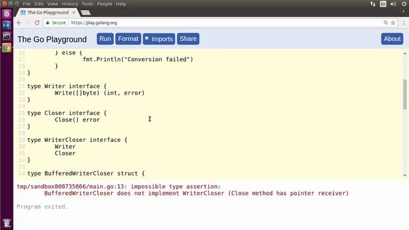Click the line 'type Closer interface {'
This screenshot has height=230, width=409.
(x=67, y=113)
